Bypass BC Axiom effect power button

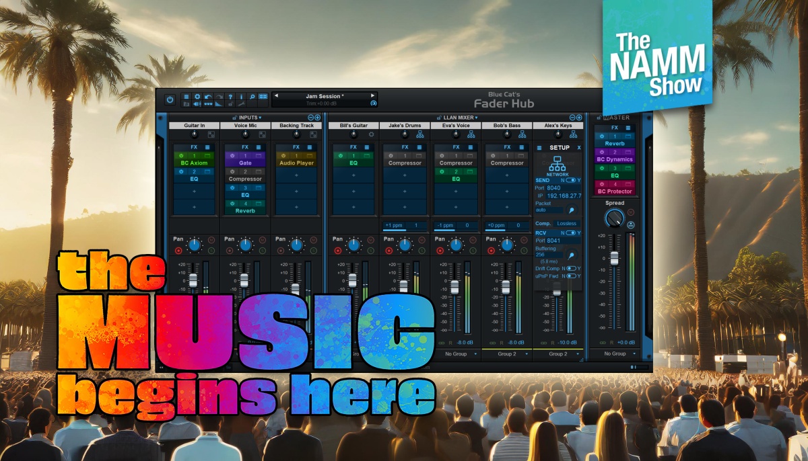tap(181, 156)
